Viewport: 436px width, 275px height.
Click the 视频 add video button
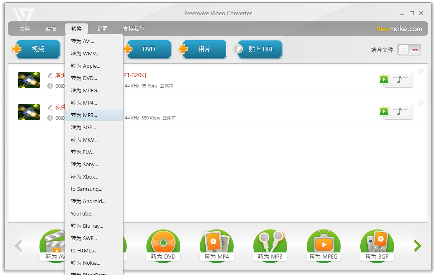pos(36,49)
